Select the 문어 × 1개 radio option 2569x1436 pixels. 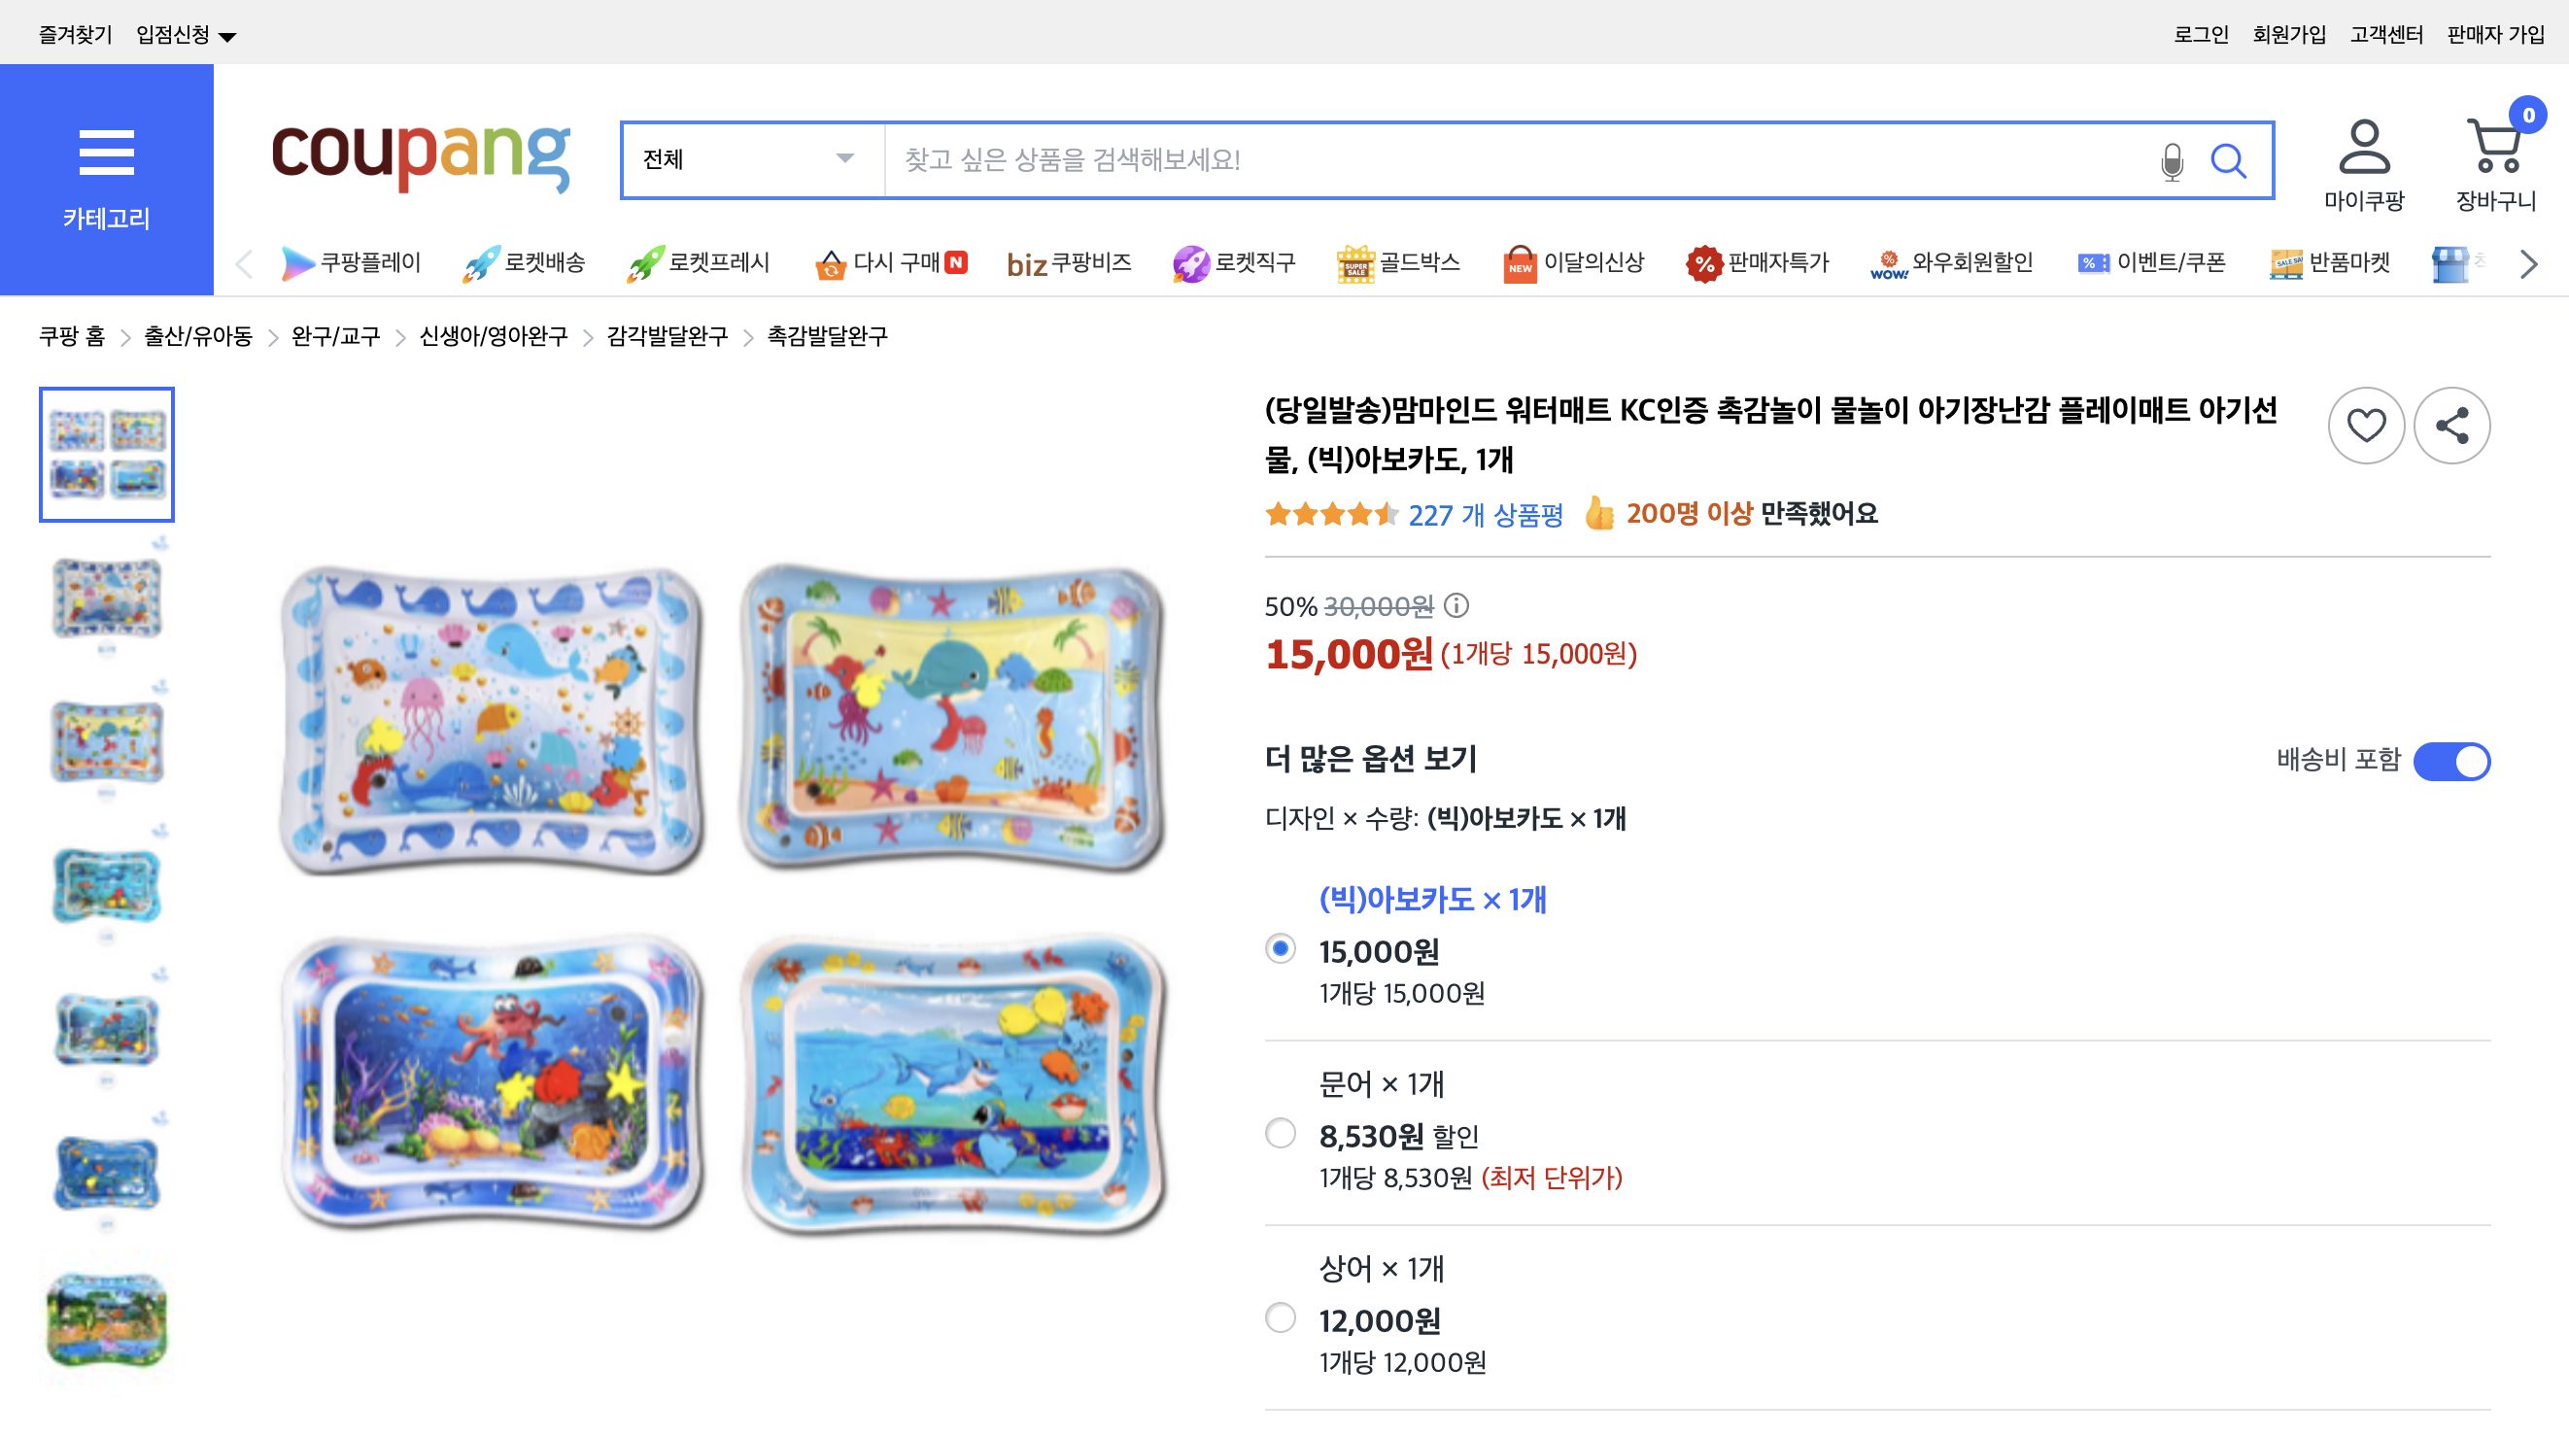coord(1280,1134)
